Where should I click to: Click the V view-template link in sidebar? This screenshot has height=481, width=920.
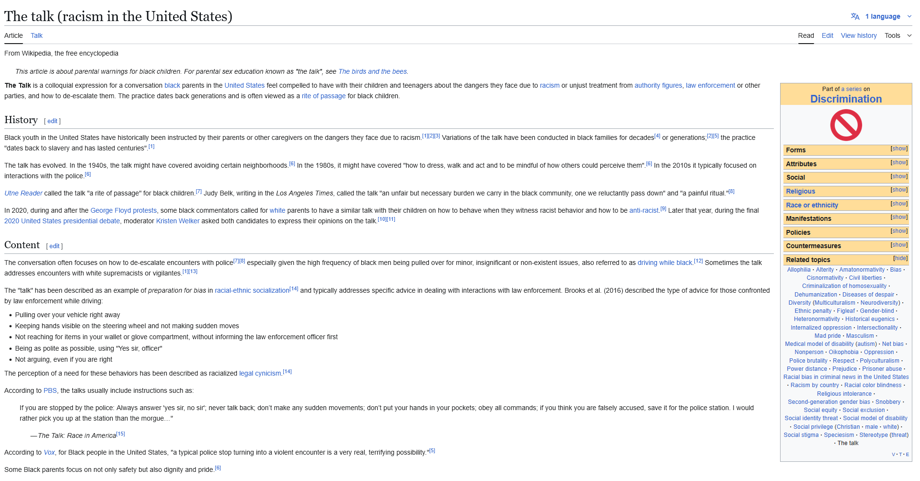(x=893, y=454)
